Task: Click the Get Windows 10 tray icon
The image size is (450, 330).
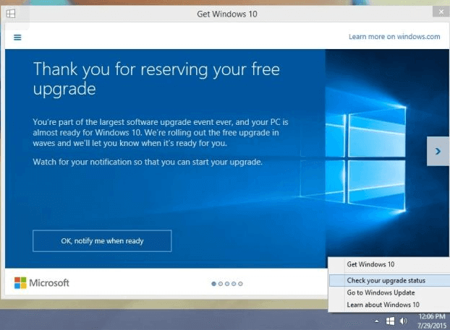Action: tap(389, 320)
